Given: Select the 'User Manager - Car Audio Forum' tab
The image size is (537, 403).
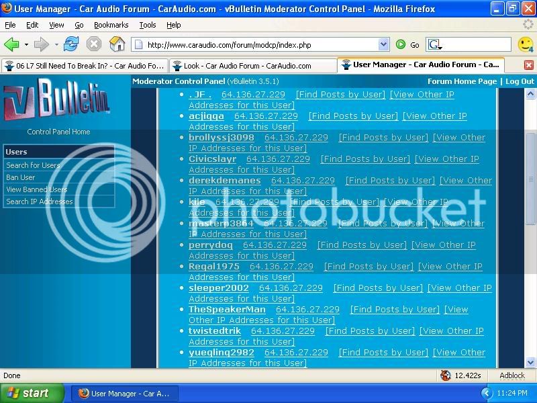Looking at the screenshot, I should click(421, 64).
